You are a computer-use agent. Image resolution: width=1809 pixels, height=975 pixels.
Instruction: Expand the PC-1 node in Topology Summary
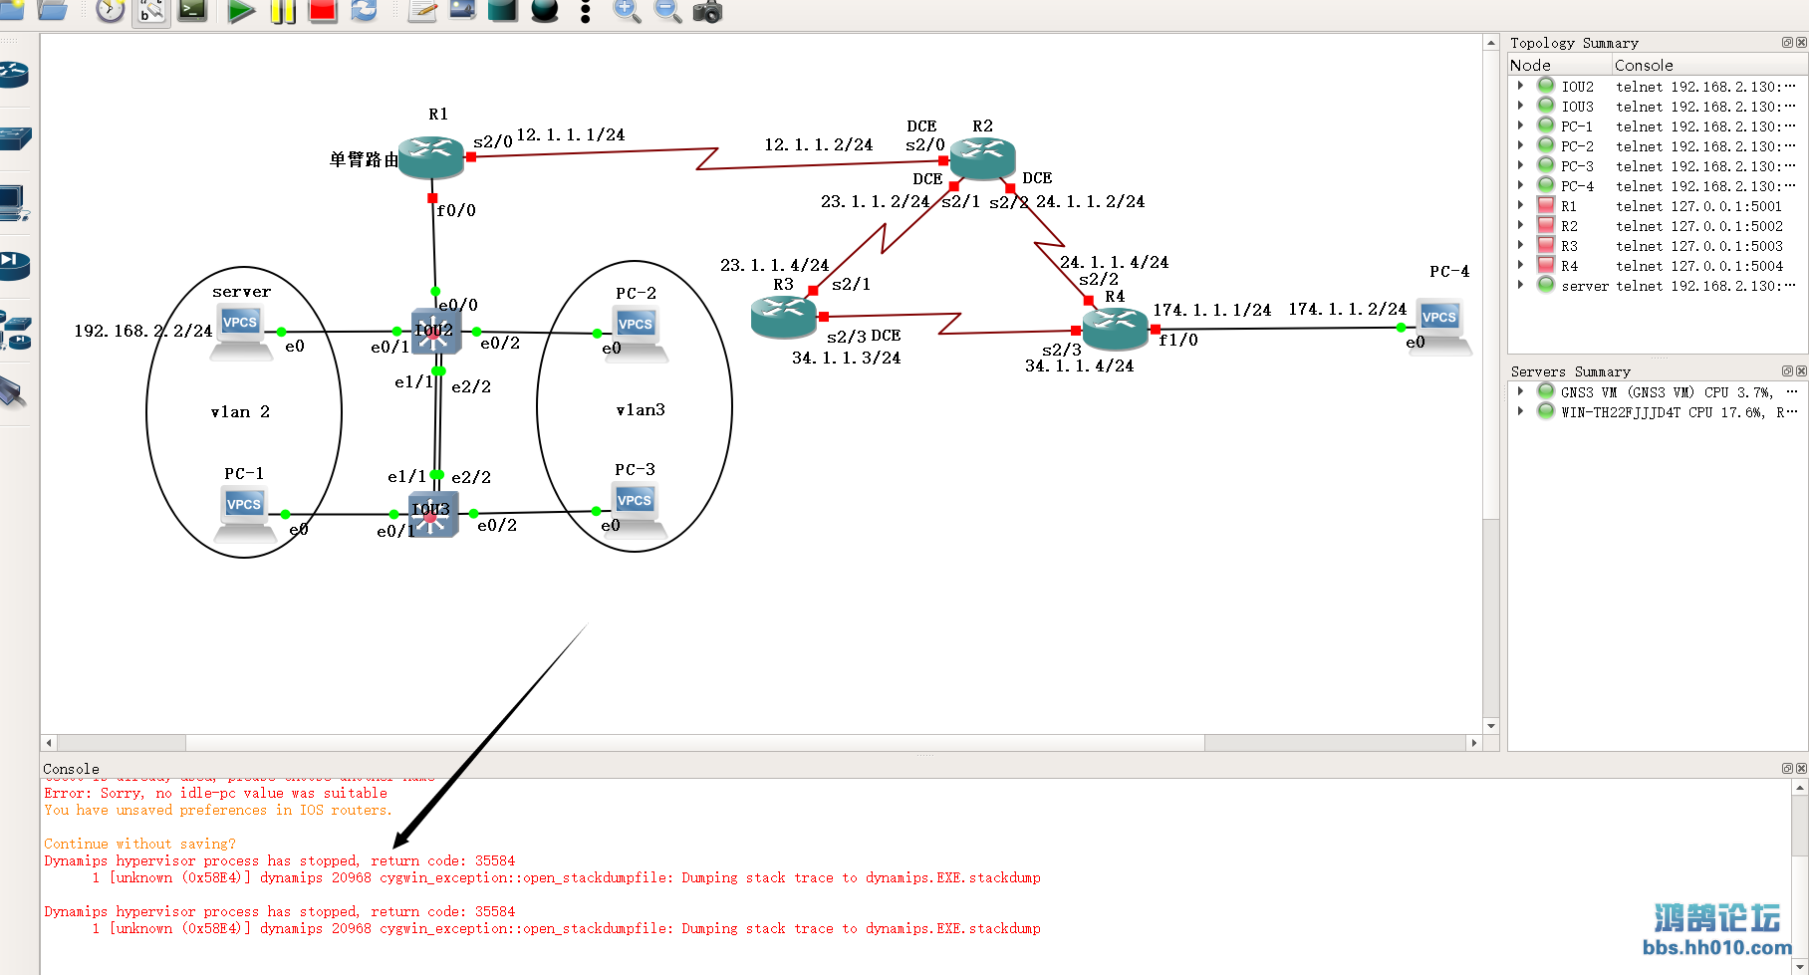point(1520,125)
